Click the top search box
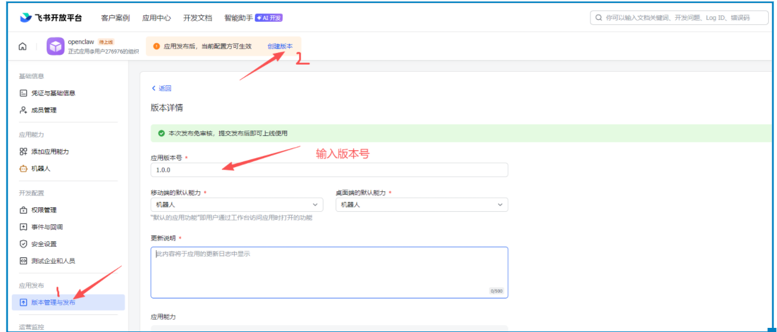 [x=680, y=18]
